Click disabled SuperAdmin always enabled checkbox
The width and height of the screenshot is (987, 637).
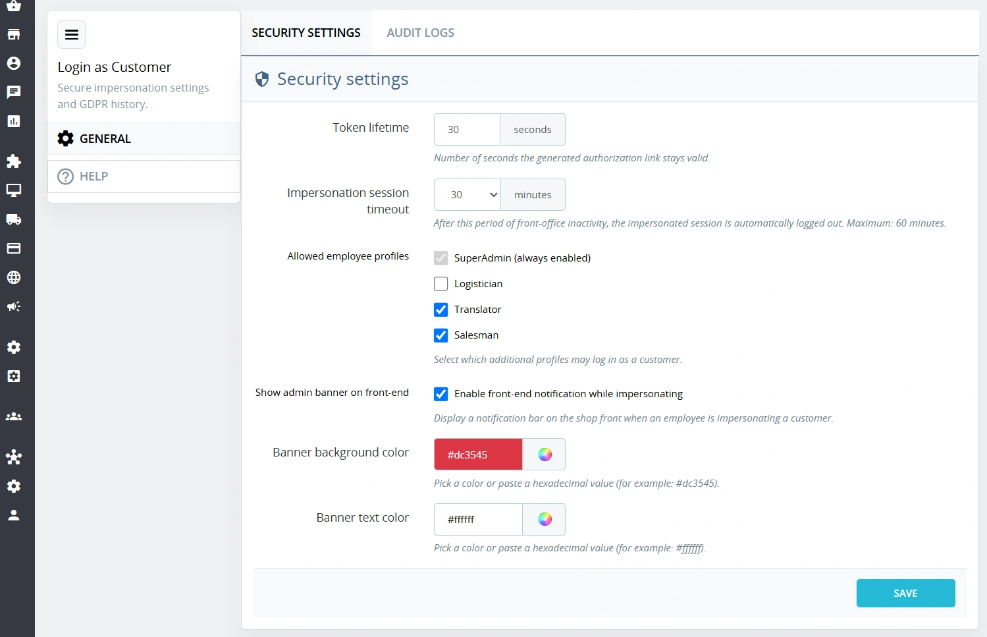[x=441, y=258]
